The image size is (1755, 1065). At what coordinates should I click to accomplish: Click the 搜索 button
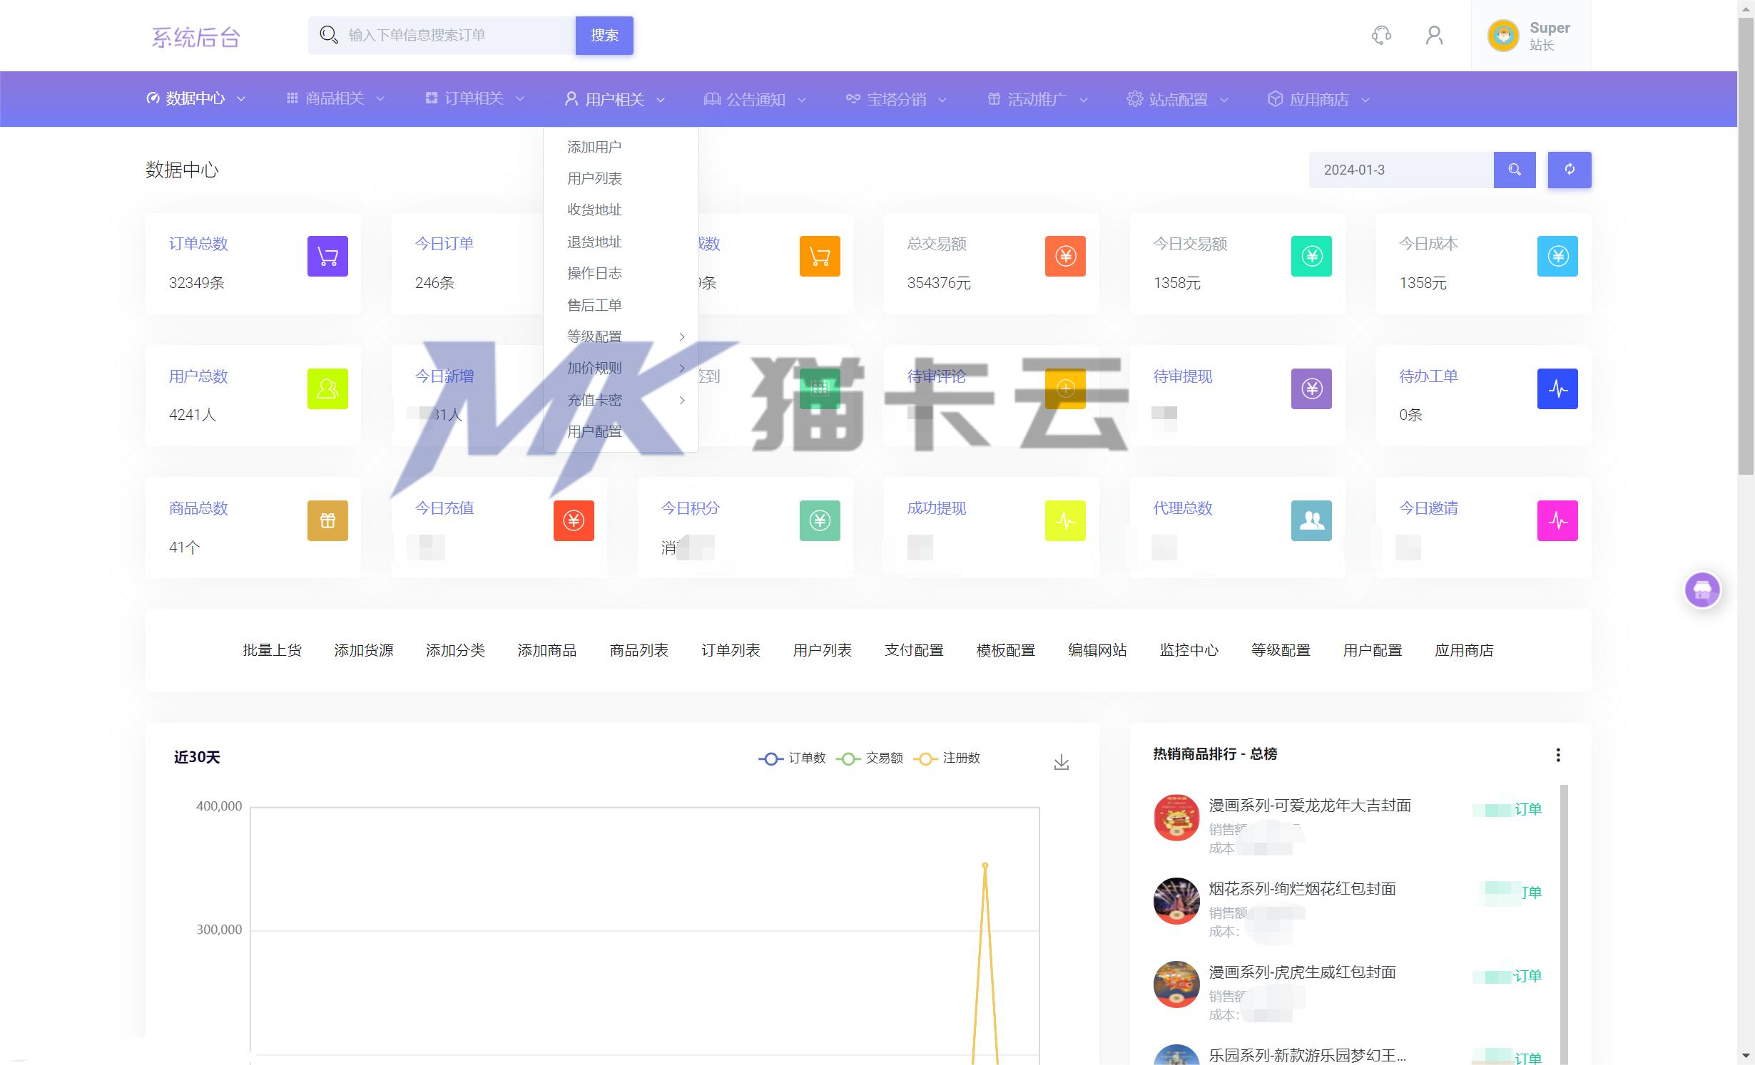(x=604, y=35)
